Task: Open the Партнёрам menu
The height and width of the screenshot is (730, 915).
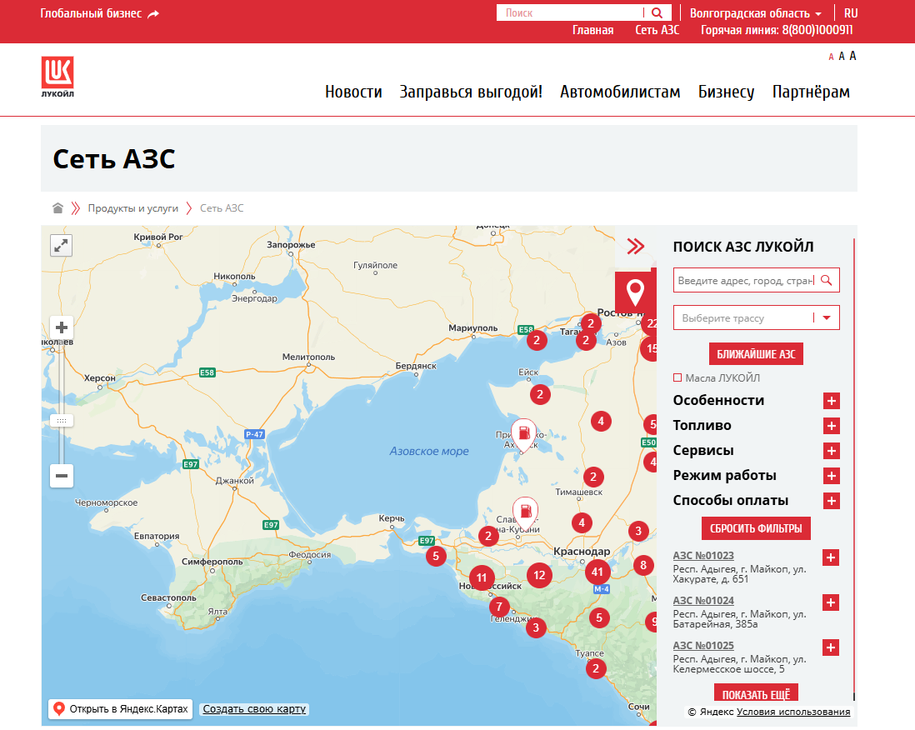Action: pos(811,92)
